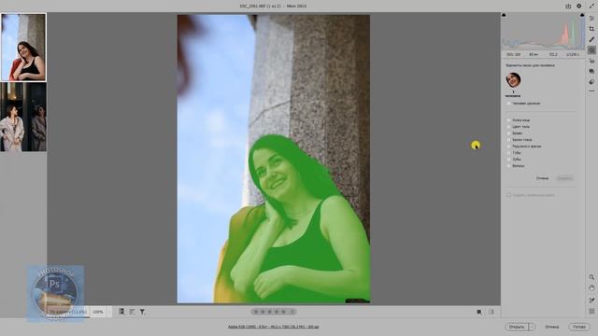598x336 pixels.
Task: Open the filmstrip sort options icon
Action: click(132, 312)
